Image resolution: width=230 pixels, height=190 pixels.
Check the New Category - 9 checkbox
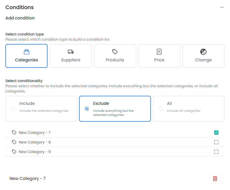click(x=216, y=152)
